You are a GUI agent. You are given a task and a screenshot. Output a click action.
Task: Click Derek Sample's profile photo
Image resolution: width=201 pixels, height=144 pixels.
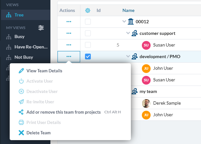point(146,103)
